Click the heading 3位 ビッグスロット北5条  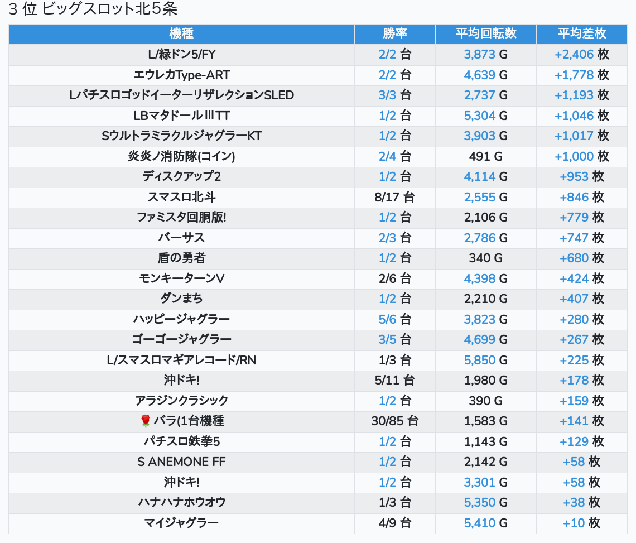(93, 9)
